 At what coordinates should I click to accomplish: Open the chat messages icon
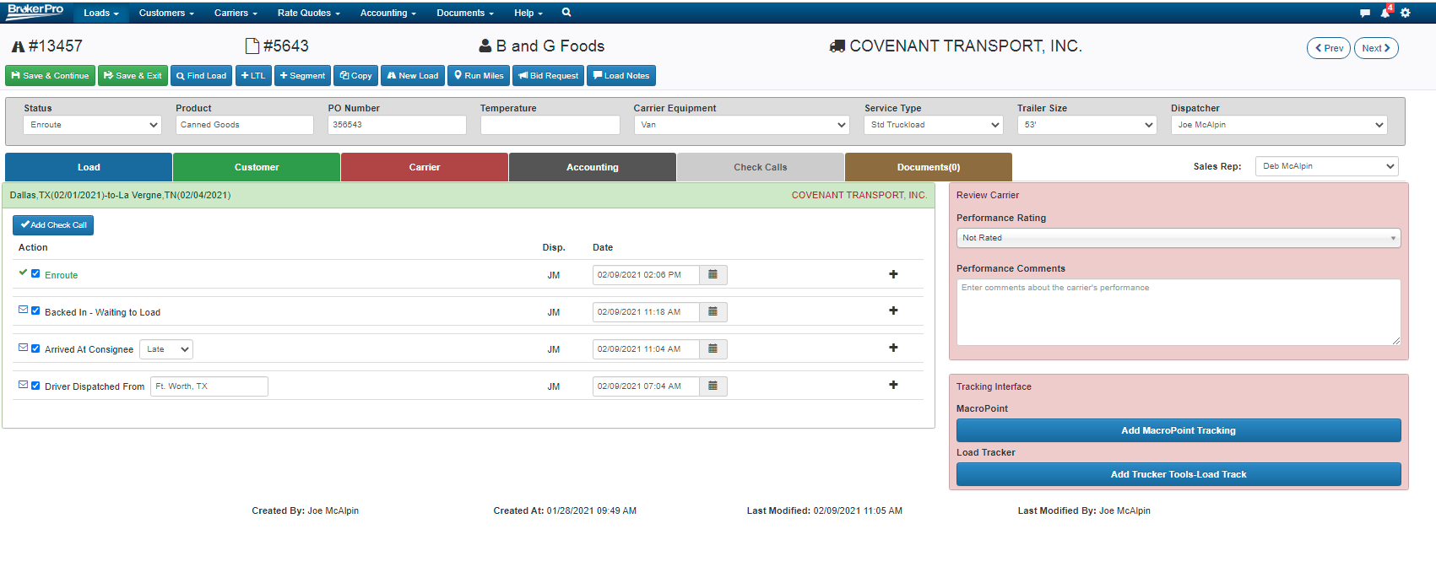pos(1364,13)
